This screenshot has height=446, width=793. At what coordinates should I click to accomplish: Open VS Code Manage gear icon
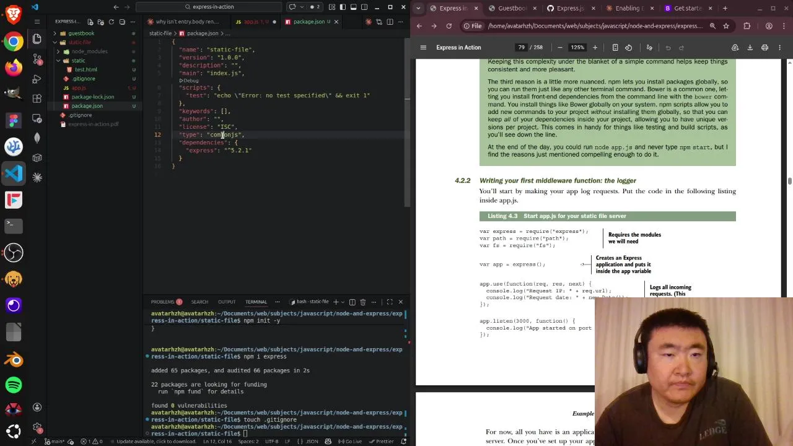[x=37, y=427]
